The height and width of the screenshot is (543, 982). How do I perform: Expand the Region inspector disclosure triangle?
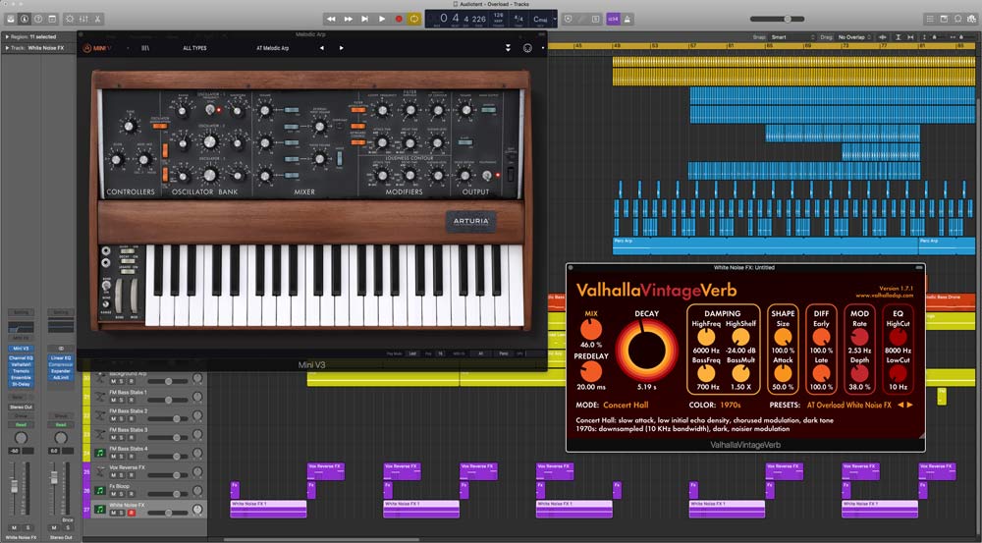pyautogui.click(x=7, y=36)
